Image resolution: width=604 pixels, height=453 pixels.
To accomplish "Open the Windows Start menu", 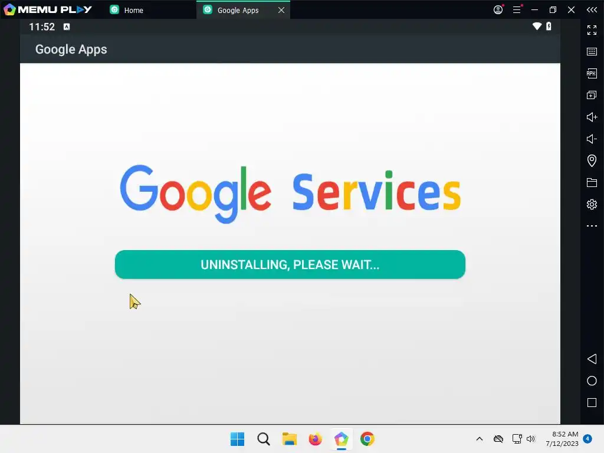I will [x=237, y=439].
